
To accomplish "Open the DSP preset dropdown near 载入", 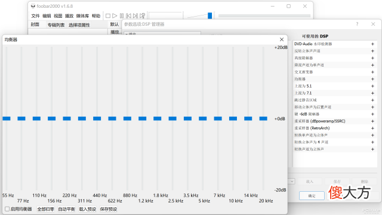I will (292, 182).
